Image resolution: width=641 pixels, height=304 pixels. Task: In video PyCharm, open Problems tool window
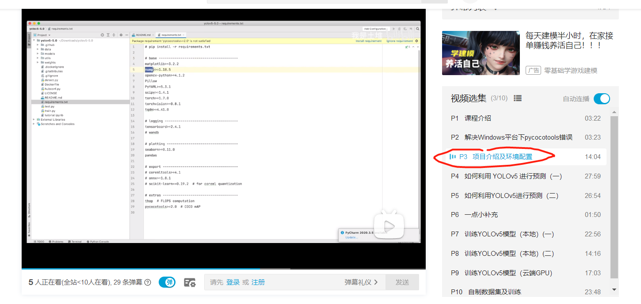(x=56, y=242)
